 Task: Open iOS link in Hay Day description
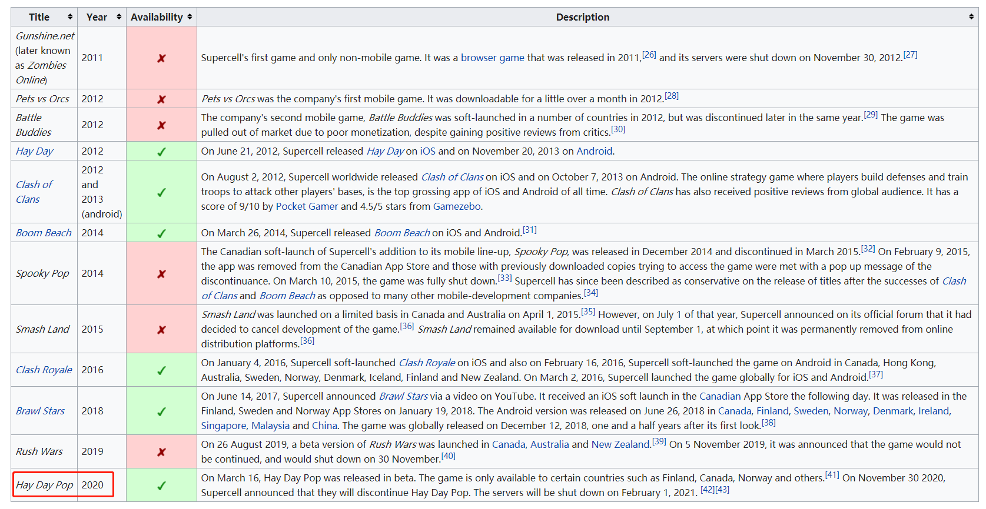pos(427,151)
